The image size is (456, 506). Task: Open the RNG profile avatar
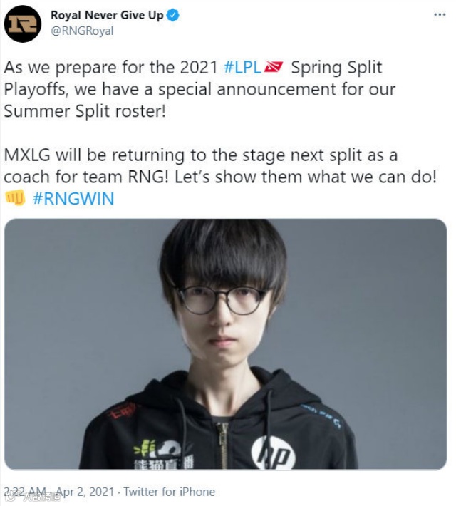23,24
